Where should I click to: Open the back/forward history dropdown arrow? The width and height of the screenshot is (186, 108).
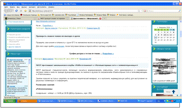(13, 11)
